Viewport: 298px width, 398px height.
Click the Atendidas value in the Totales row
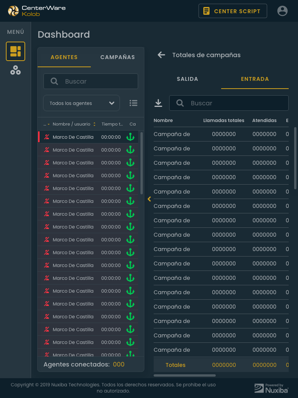click(265, 365)
